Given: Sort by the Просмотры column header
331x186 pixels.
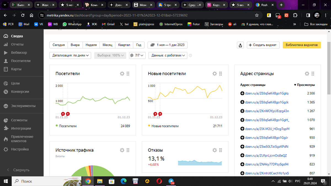Looking at the screenshot, I should [x=304, y=85].
